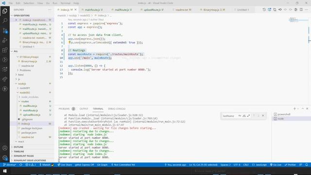Collapse the routes folder
This screenshot has height=175, width=311.
(25, 102)
